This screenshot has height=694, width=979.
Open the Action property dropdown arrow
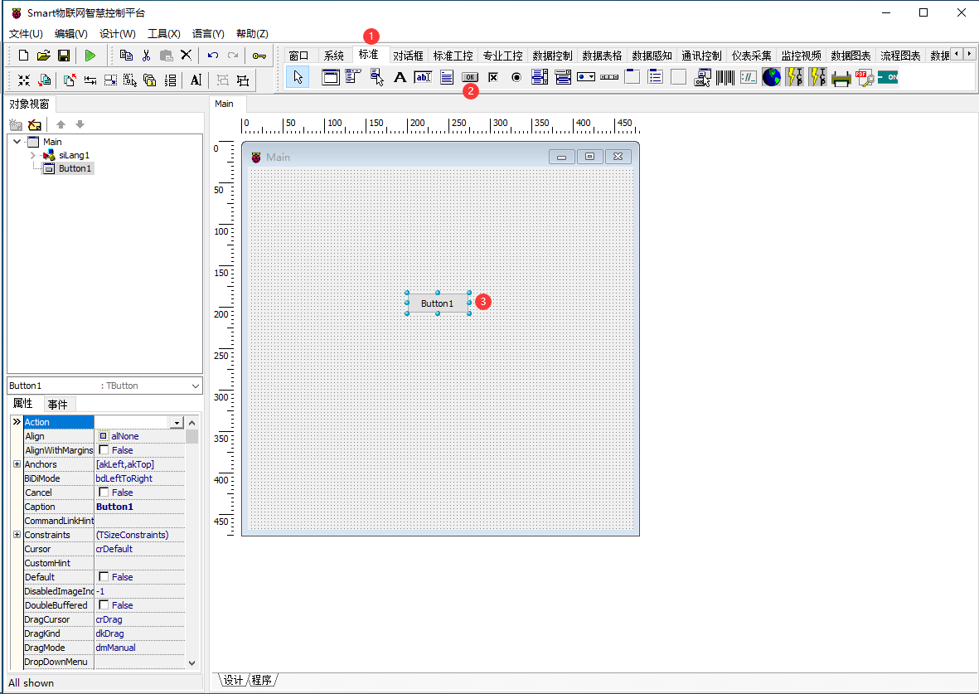pyautogui.click(x=177, y=423)
